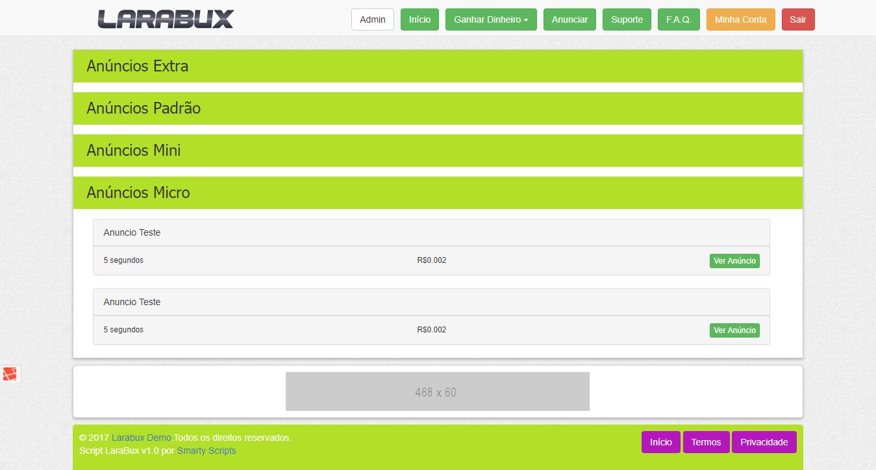Expand the Anúncios Extra section
This screenshot has width=876, height=470.
click(438, 66)
